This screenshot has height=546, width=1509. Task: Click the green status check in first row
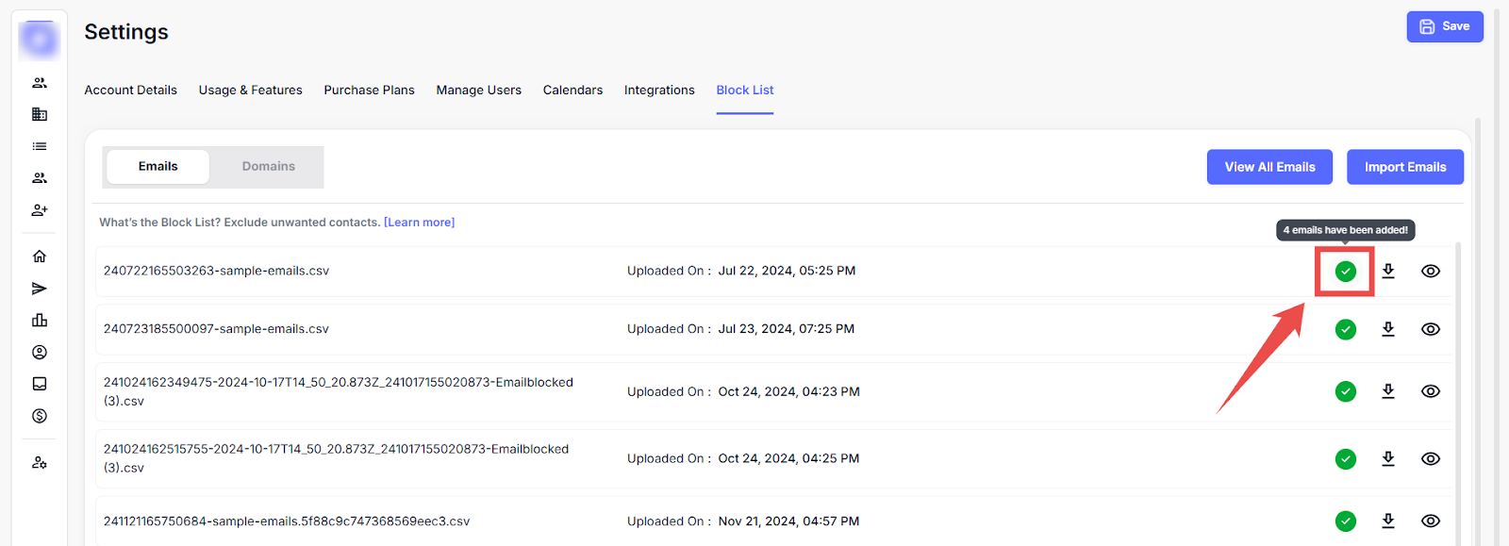click(x=1346, y=272)
